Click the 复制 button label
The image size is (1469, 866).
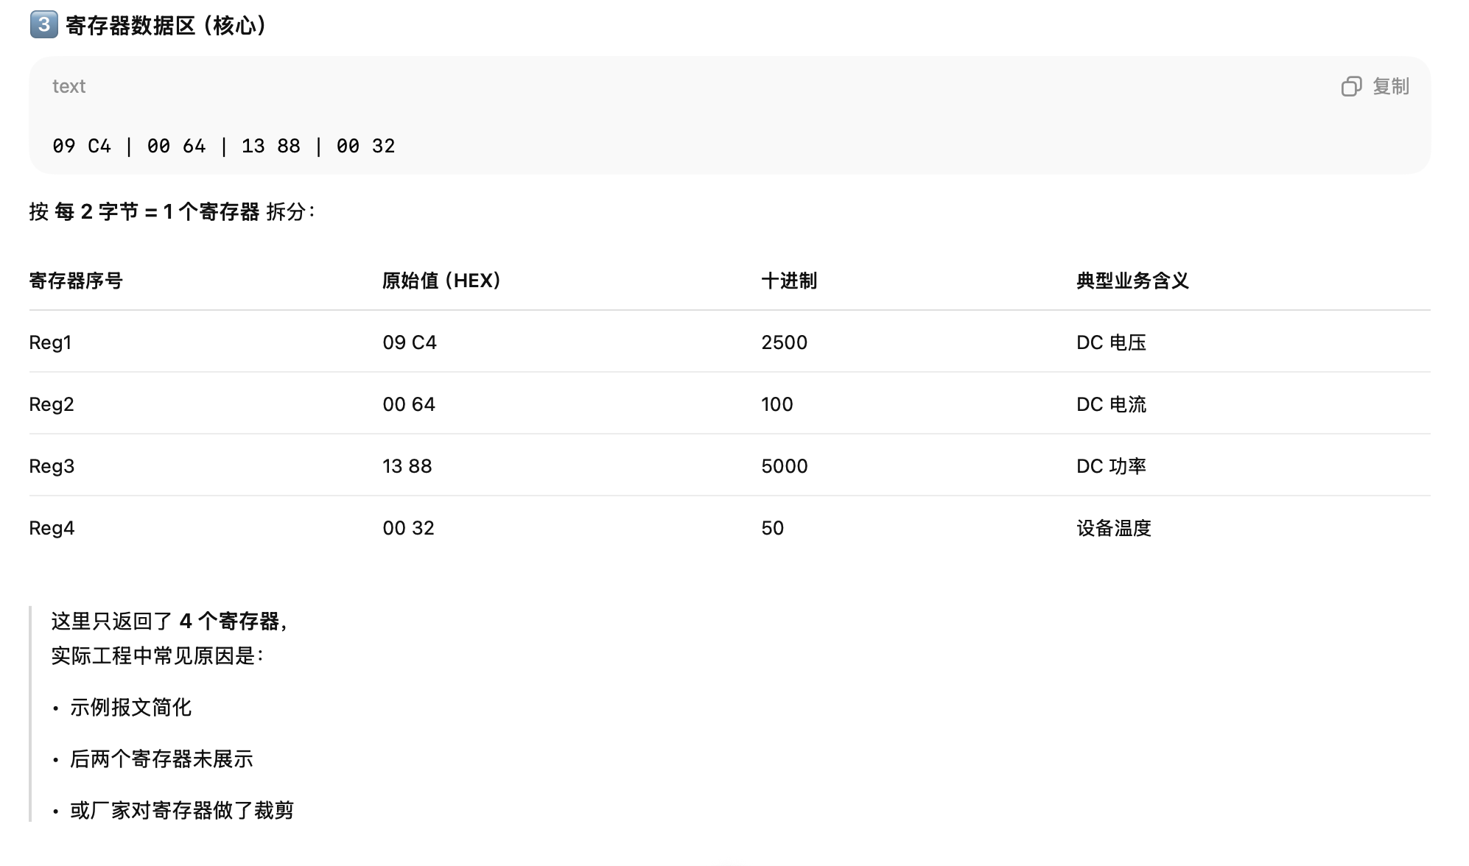[1390, 87]
